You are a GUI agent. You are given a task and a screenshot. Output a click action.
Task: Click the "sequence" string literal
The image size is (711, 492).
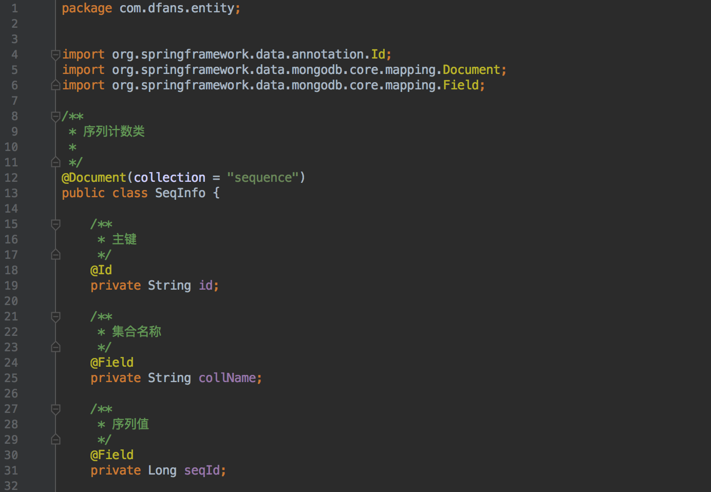click(x=263, y=178)
